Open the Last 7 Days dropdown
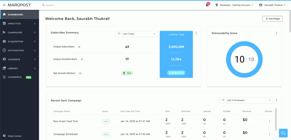 pyautogui.click(x=136, y=34)
